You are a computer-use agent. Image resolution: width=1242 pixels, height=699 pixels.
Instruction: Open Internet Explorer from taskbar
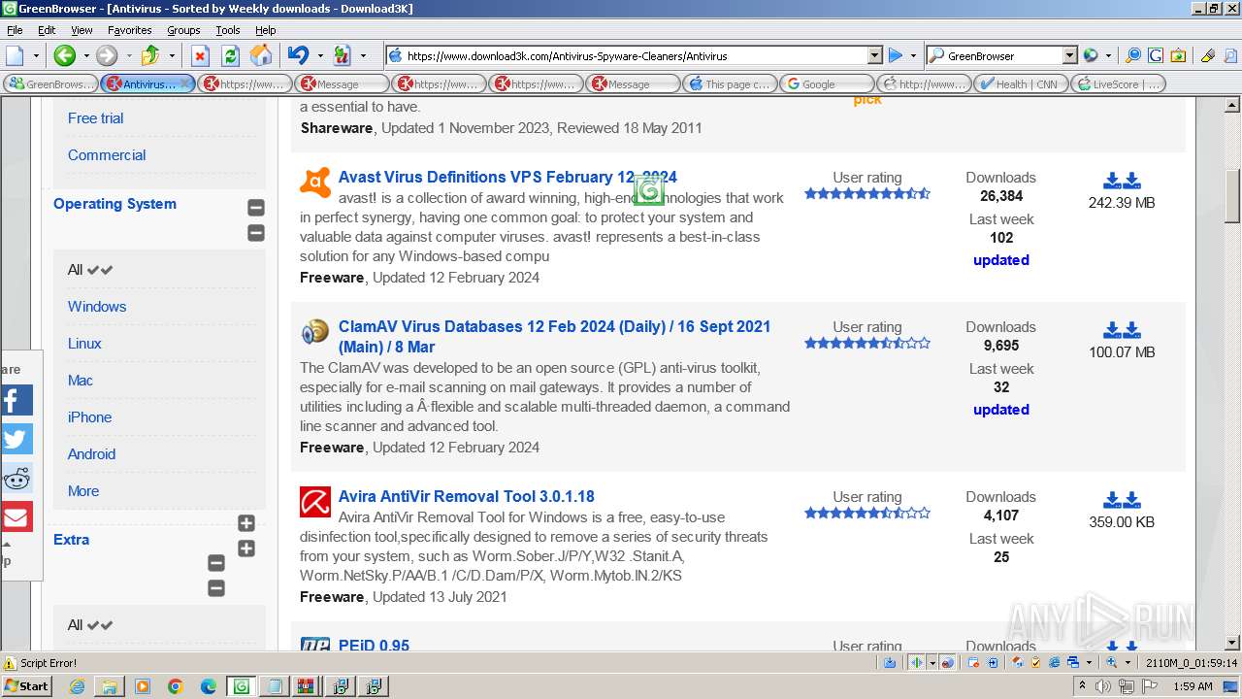pyautogui.click(x=78, y=686)
